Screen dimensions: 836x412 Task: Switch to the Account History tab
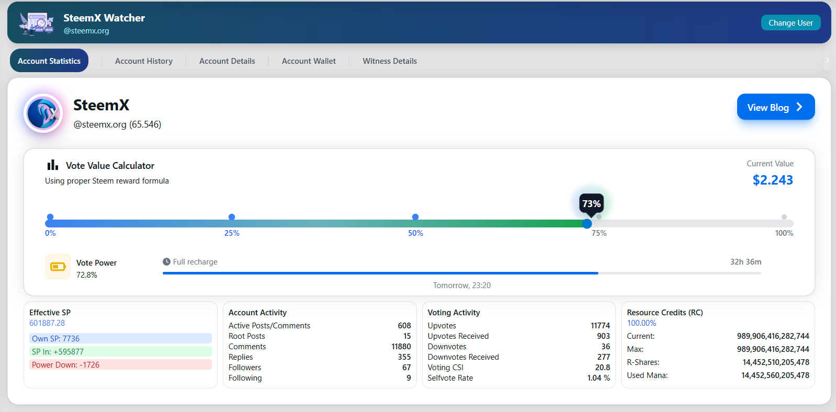[144, 61]
